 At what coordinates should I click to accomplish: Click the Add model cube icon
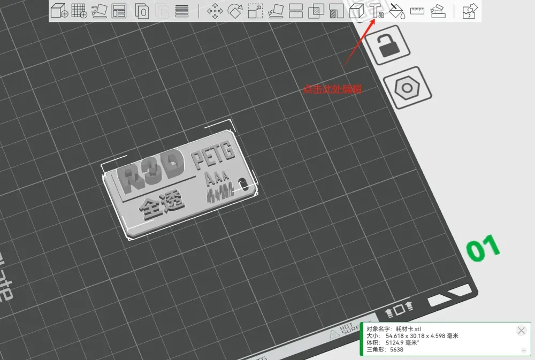[x=59, y=11]
